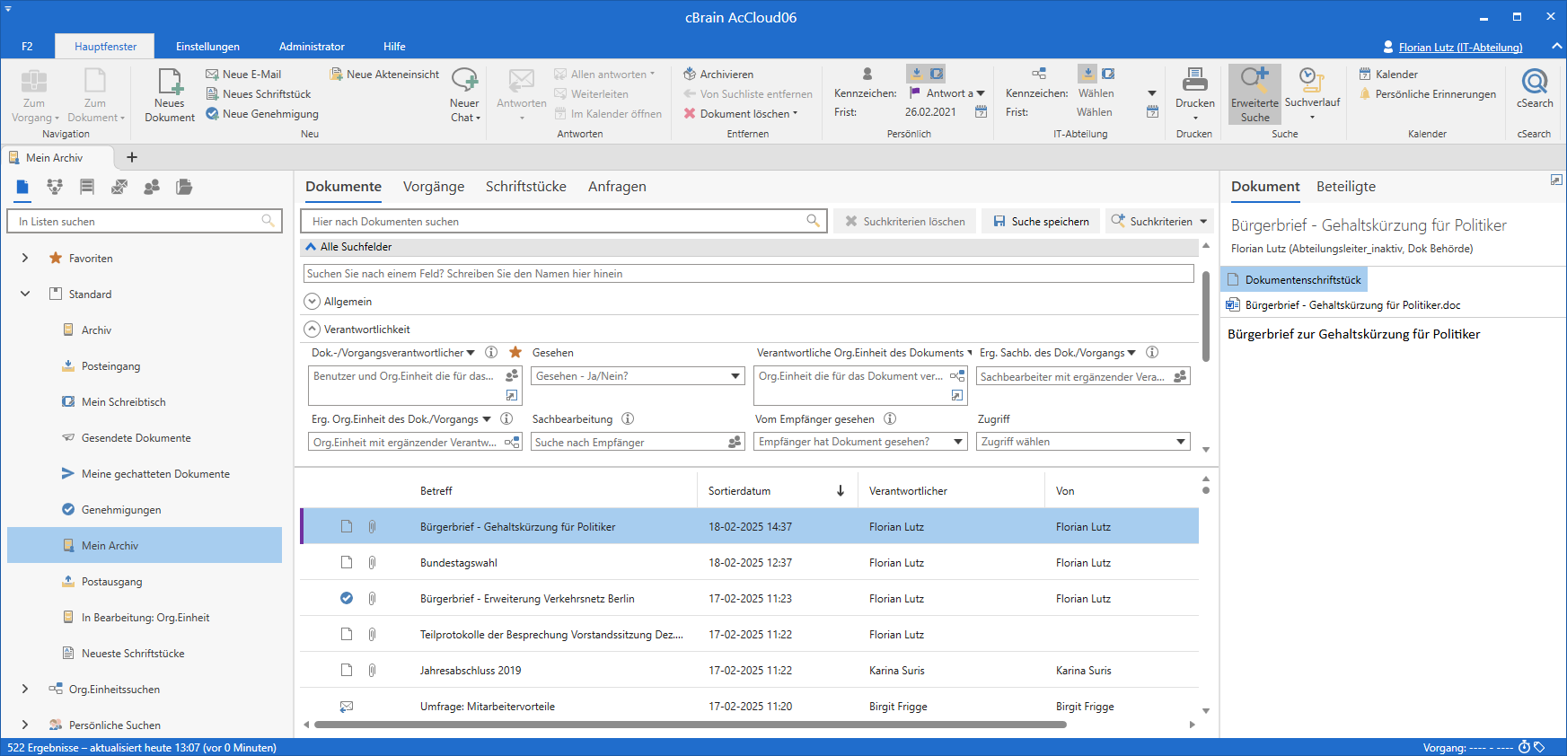Open the Gesehen - Ja/Nein dropdown
Image resolution: width=1567 pixels, height=756 pixels.
point(735,376)
